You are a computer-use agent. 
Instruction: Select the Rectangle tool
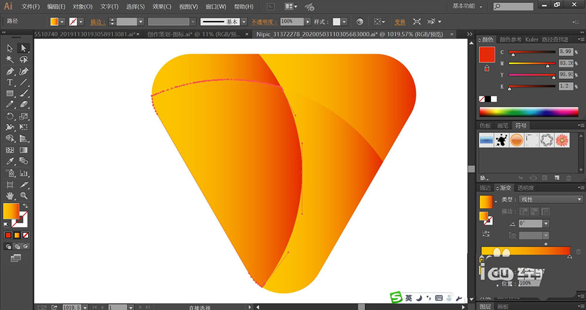[10, 94]
